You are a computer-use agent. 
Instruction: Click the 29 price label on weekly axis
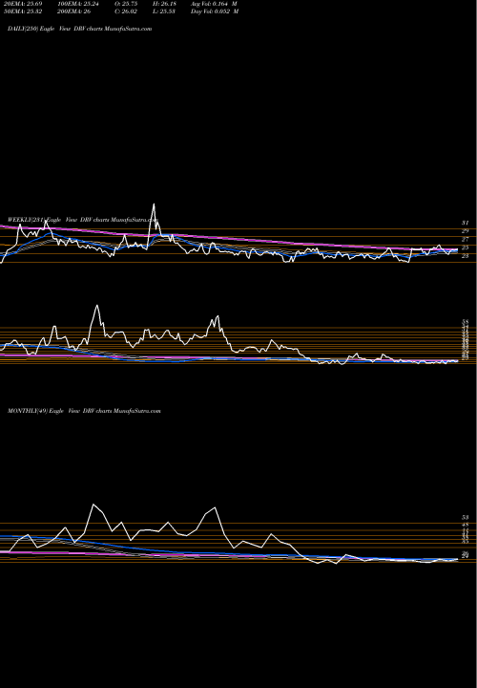click(x=466, y=231)
